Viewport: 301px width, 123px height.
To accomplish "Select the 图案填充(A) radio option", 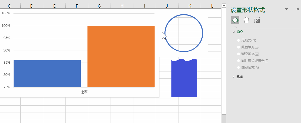I will coord(239,67).
